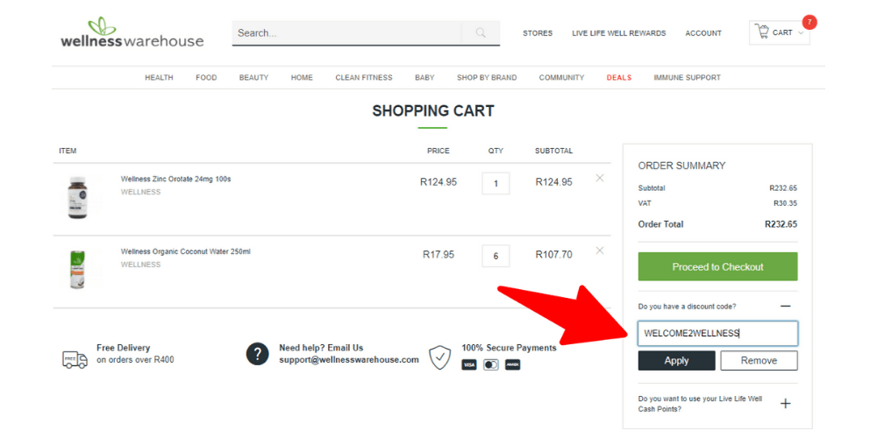Image resolution: width=877 pixels, height=438 pixels.
Task: Open Coconut Water product thumbnail
Action: (x=77, y=270)
